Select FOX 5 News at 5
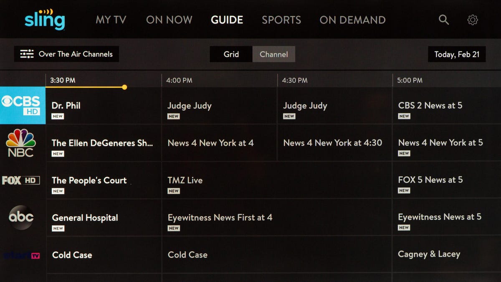This screenshot has width=501, height=282. tap(447, 180)
